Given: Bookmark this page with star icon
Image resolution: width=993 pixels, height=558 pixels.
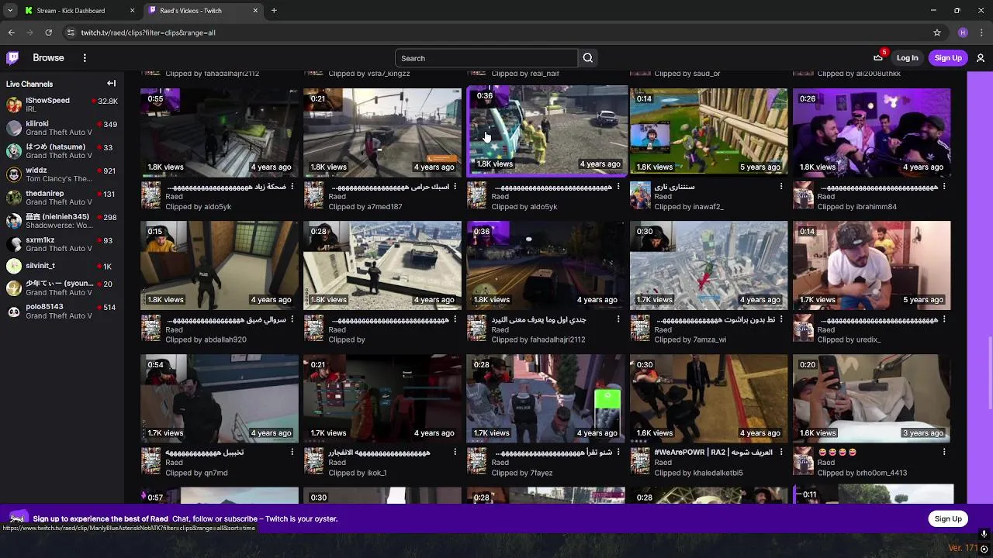Looking at the screenshot, I should click(x=937, y=33).
